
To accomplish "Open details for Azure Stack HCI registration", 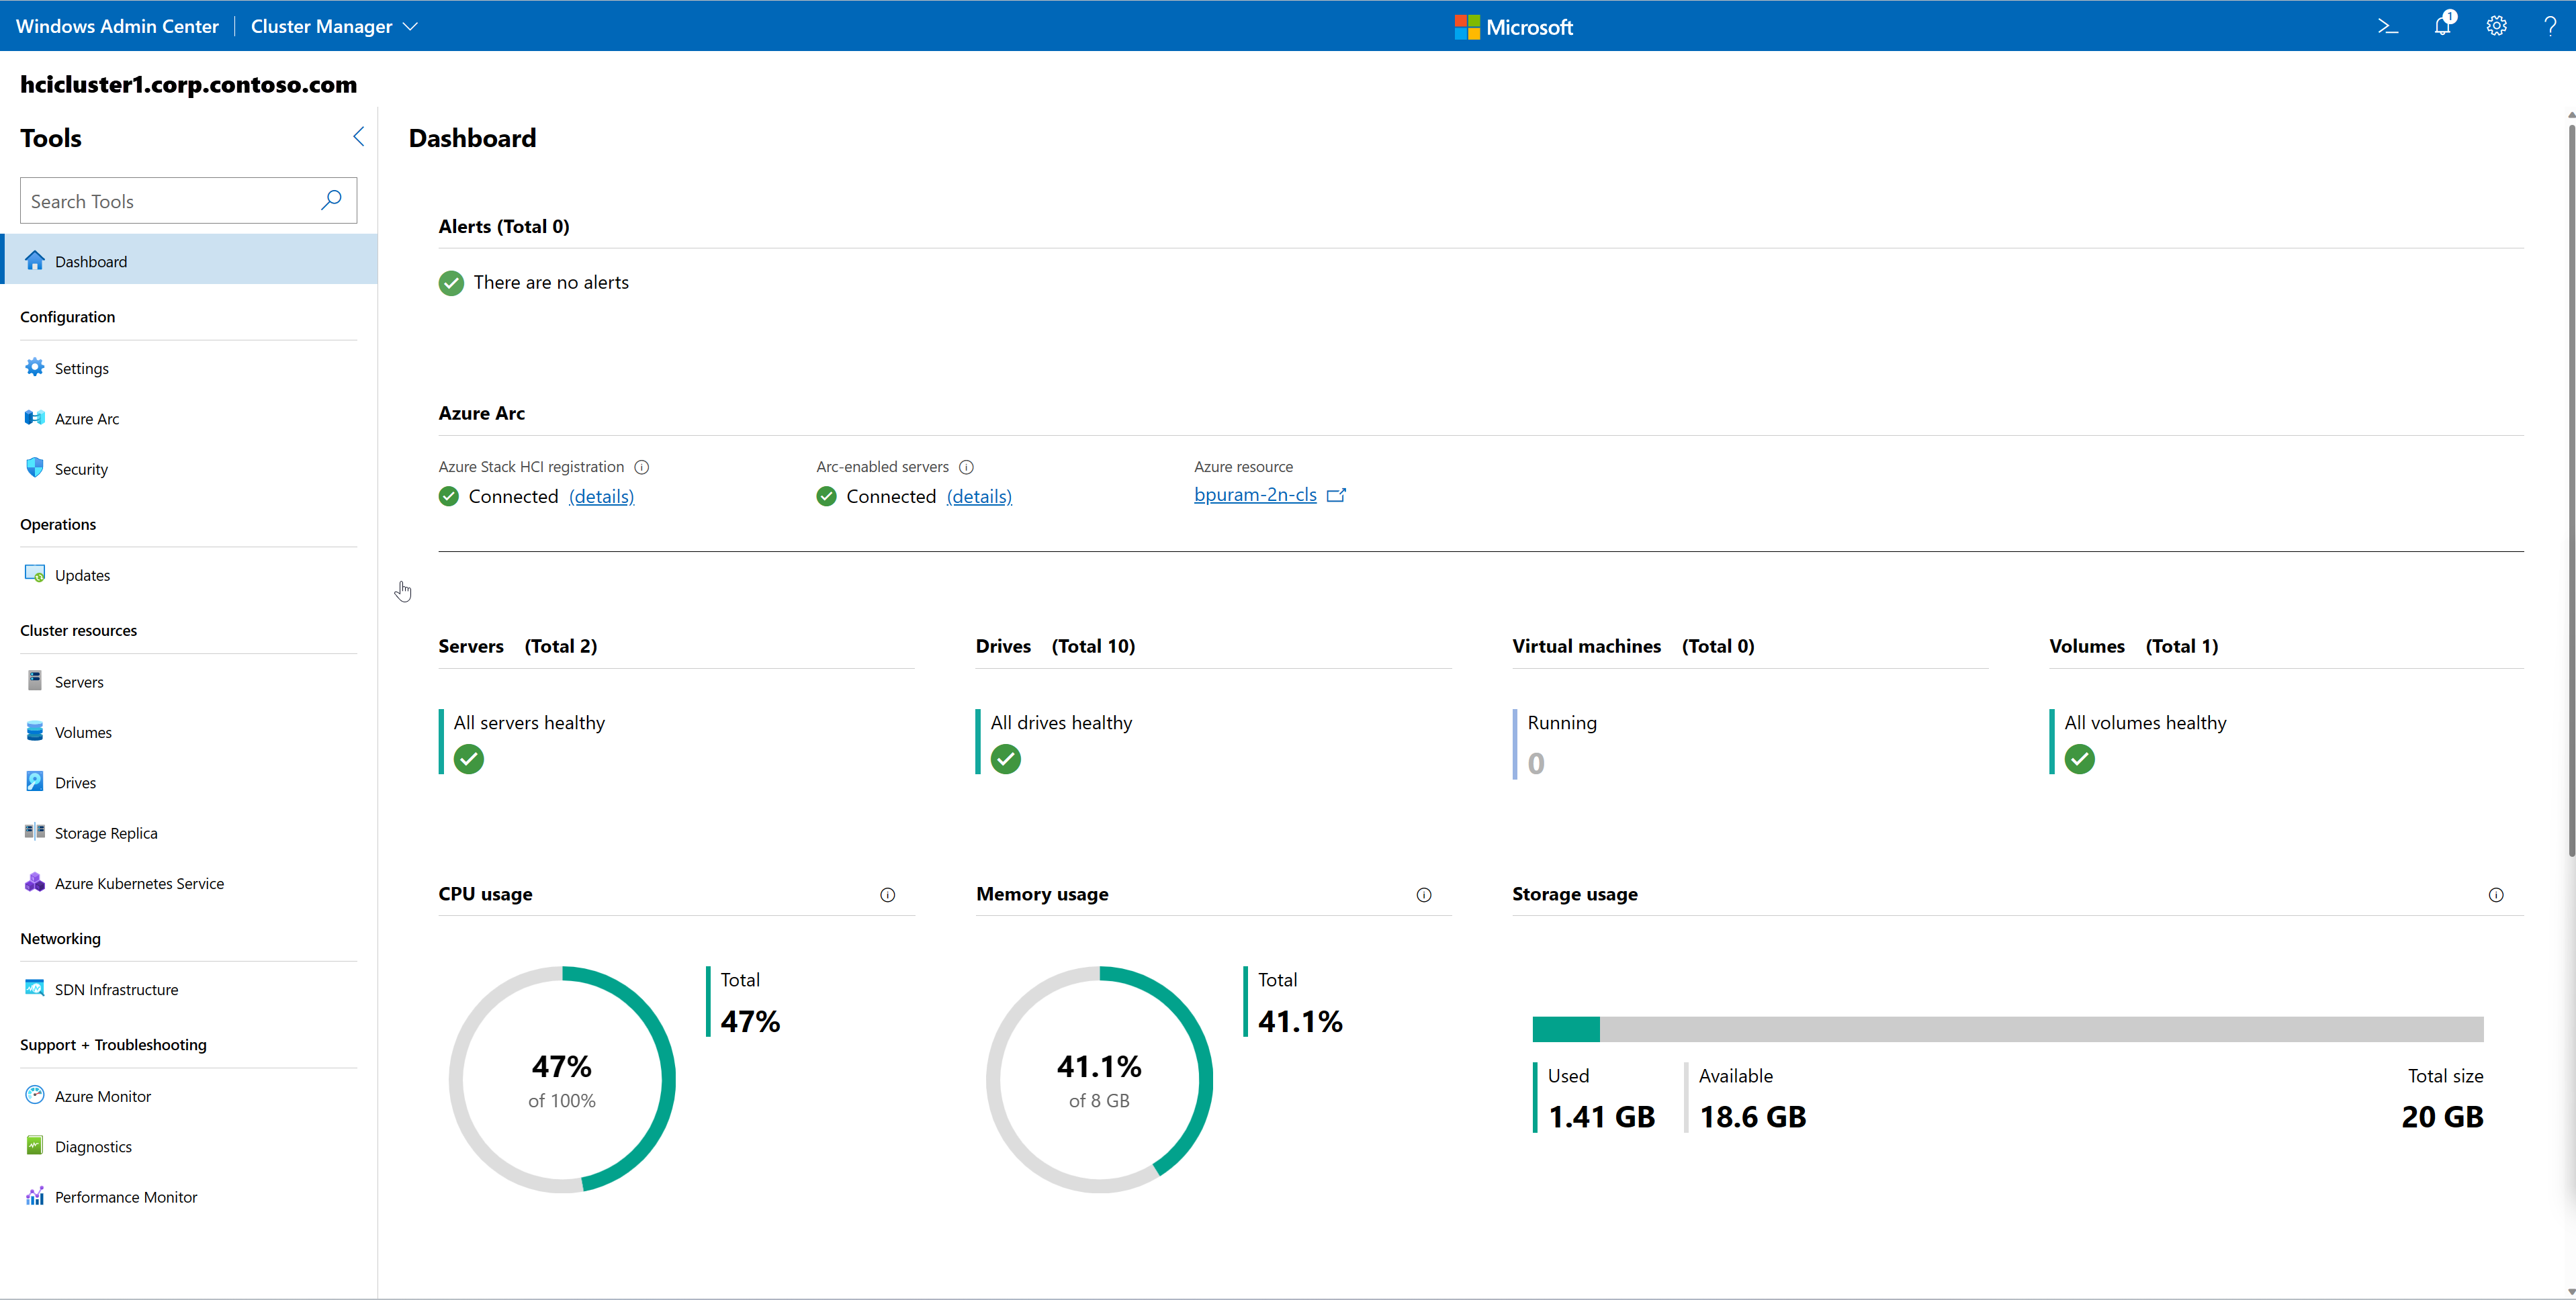I will pyautogui.click(x=600, y=496).
